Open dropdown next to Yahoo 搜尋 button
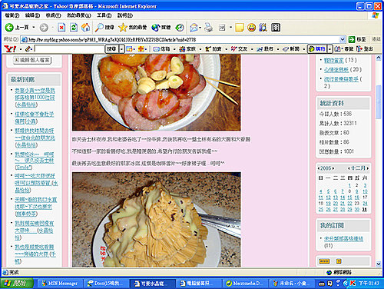This screenshot has width=384, height=289. [122, 48]
